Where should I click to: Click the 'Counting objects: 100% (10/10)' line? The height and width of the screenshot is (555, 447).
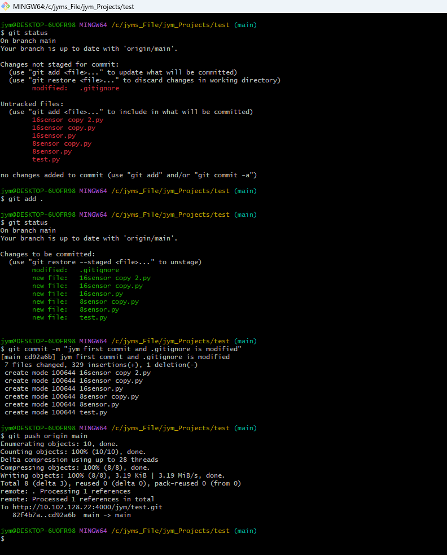click(73, 452)
